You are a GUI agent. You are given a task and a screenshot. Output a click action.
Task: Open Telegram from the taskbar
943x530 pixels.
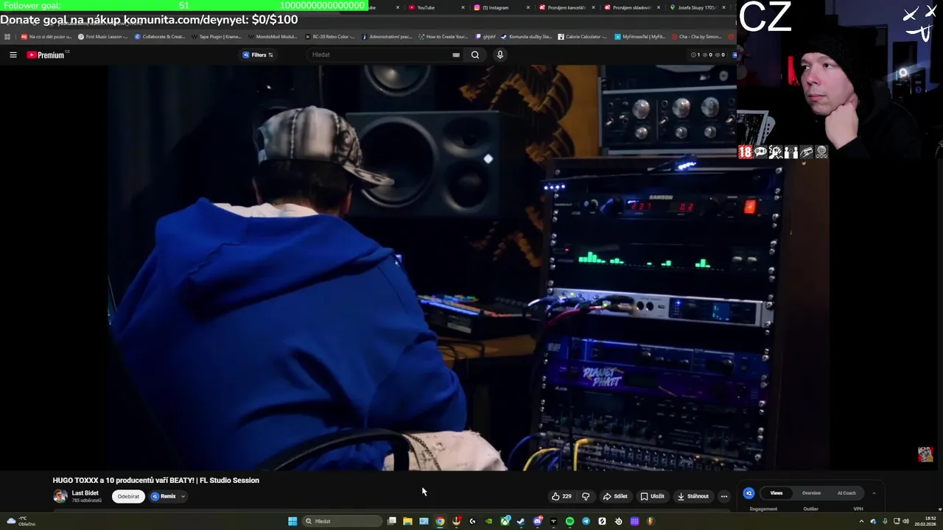(x=586, y=521)
